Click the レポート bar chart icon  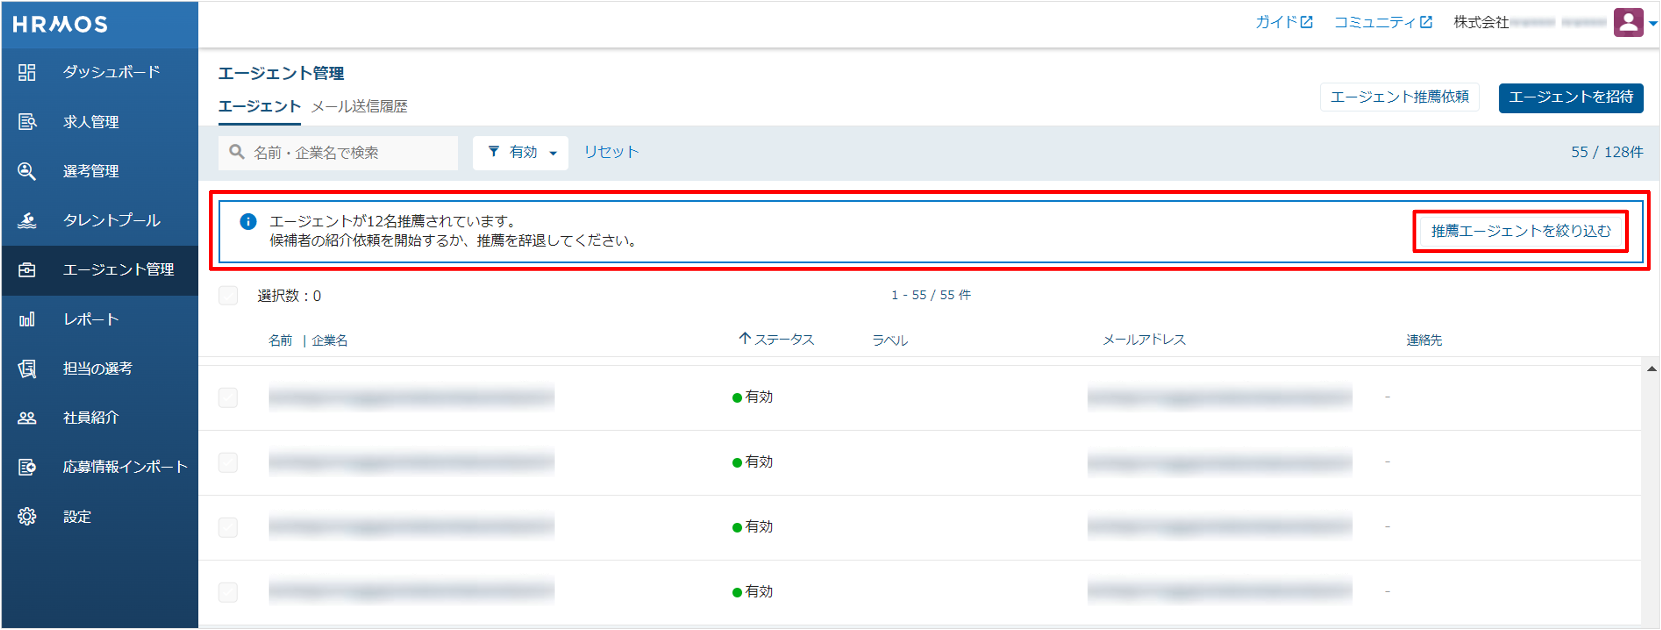pos(26,319)
